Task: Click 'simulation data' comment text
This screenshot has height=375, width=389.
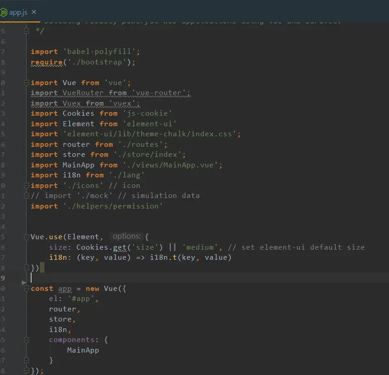Action: 165,196
